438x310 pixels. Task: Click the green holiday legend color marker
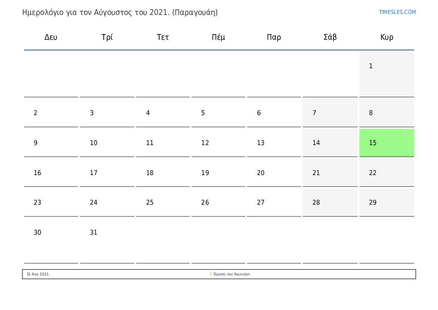(211, 274)
